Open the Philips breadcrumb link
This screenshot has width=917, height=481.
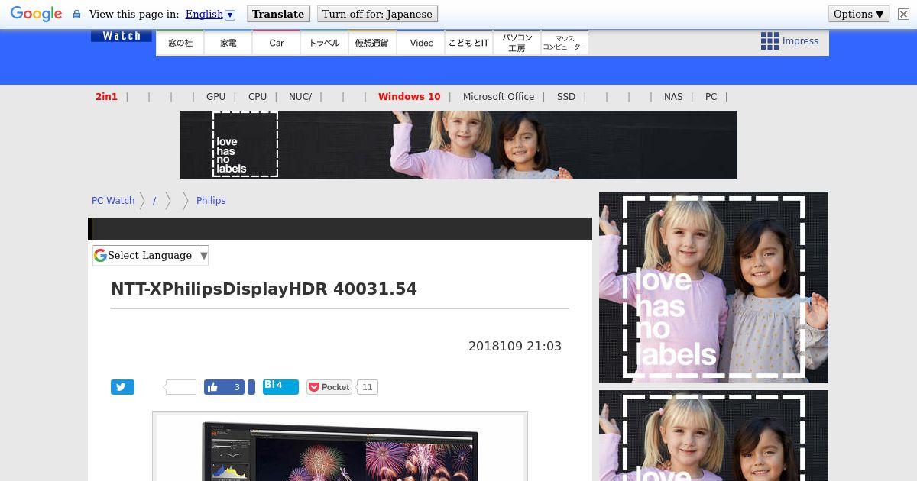211,201
